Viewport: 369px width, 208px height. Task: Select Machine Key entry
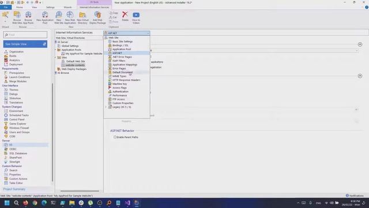click(119, 84)
